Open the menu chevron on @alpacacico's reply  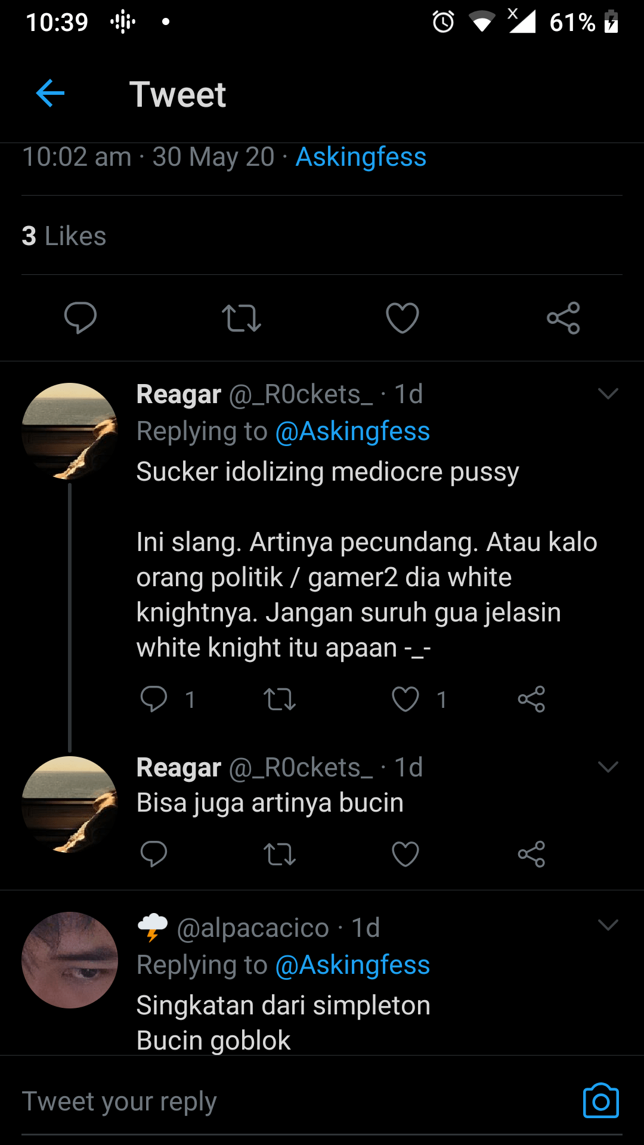(608, 926)
